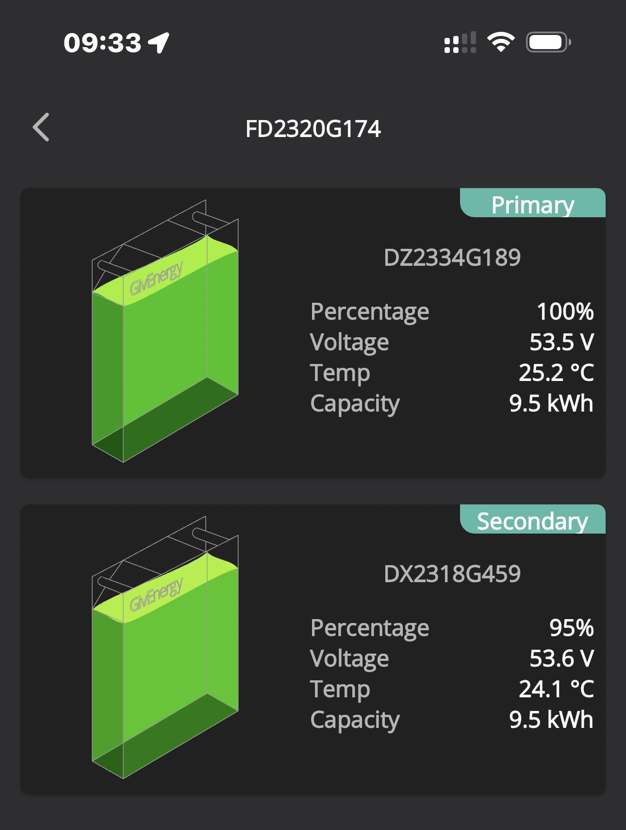Tap the 100% percentage value
This screenshot has height=830, width=626.
click(x=565, y=311)
